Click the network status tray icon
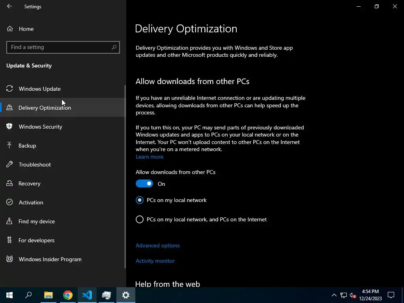The height and width of the screenshot is (303, 404). [x=344, y=295]
